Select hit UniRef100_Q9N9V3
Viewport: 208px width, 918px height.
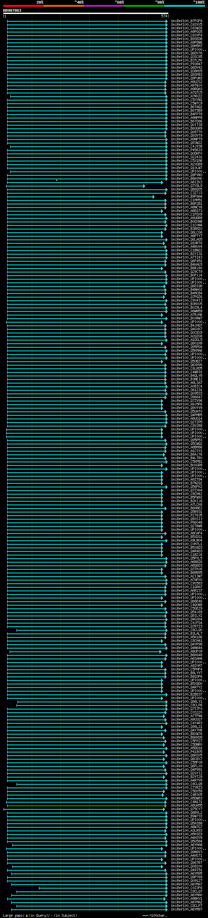(187, 852)
